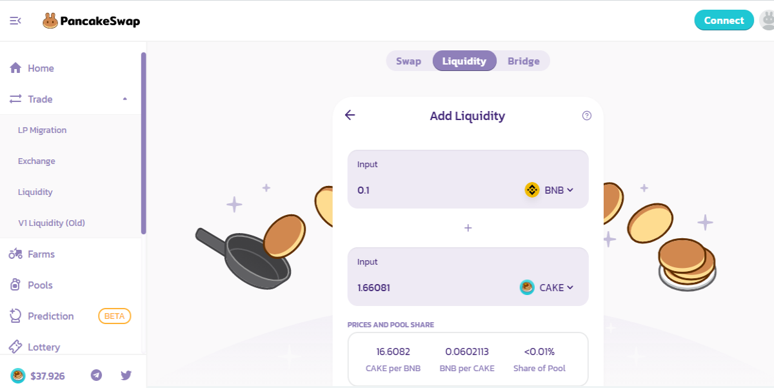
Task: Switch to the Bridge tab
Action: pyautogui.click(x=523, y=61)
